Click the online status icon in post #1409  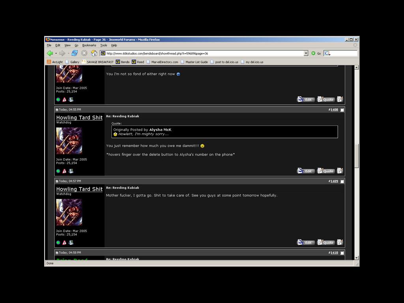pos(58,243)
